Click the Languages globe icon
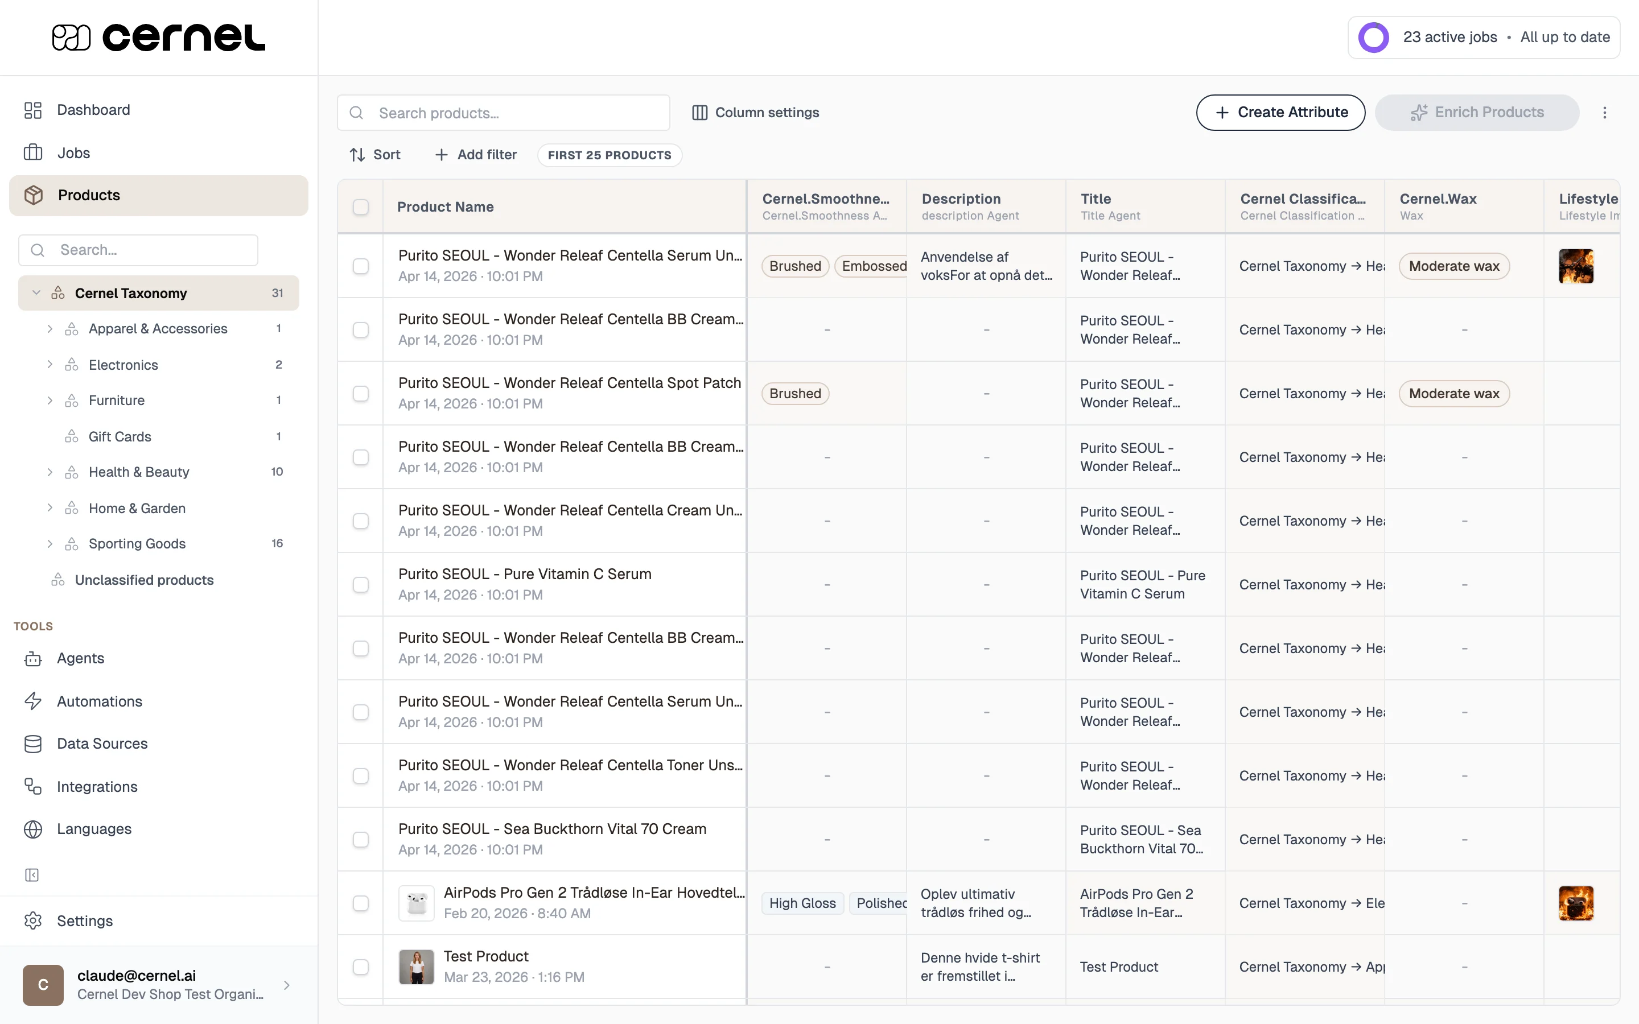The height and width of the screenshot is (1024, 1639). 33,829
